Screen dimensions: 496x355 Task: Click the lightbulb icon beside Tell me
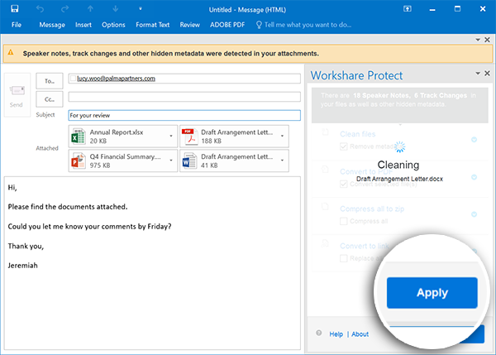[259, 25]
